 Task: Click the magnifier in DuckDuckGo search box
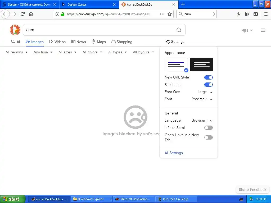click(x=179, y=30)
